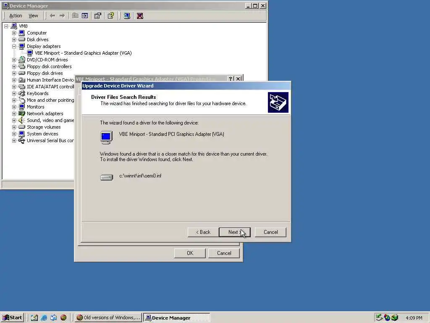Expand the Floppy disk drives node
The width and height of the screenshot is (430, 323).
14,73
